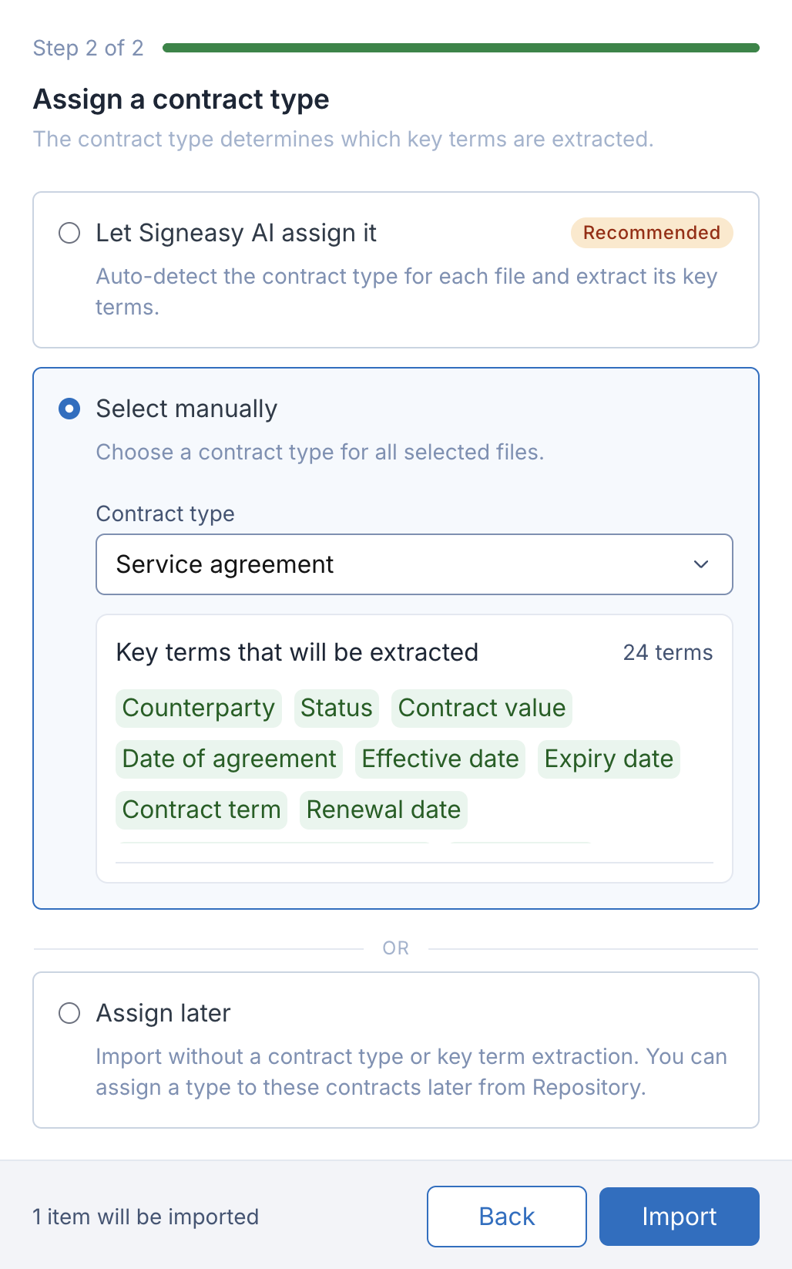Click the Expiry date term tag
The width and height of the screenshot is (792, 1269).
609,759
